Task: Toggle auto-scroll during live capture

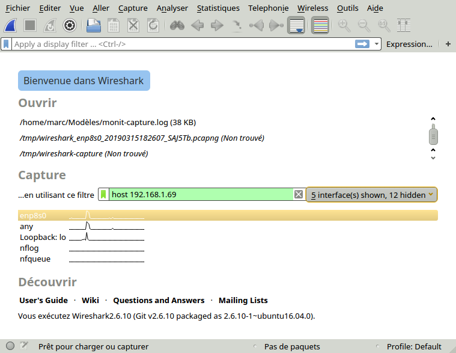Action: point(296,25)
